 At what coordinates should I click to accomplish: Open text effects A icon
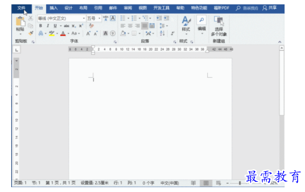(41, 33)
